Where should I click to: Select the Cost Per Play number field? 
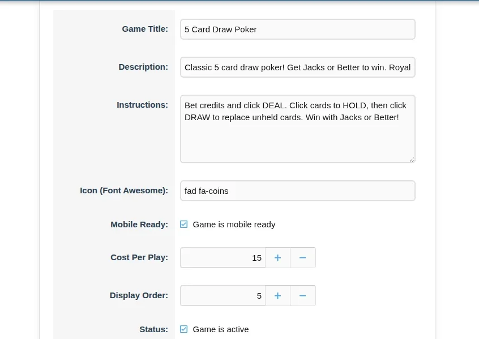tap(223, 258)
